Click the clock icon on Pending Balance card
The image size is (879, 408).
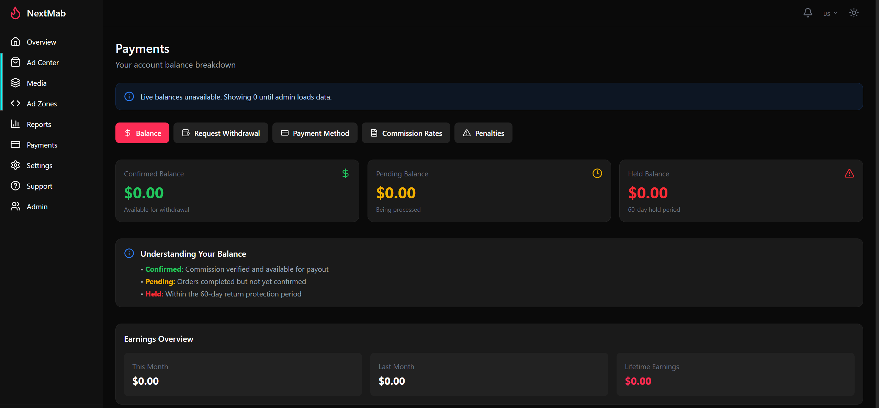597,173
